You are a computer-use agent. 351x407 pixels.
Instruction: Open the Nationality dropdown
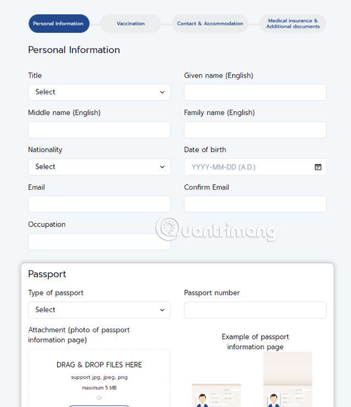(x=99, y=167)
